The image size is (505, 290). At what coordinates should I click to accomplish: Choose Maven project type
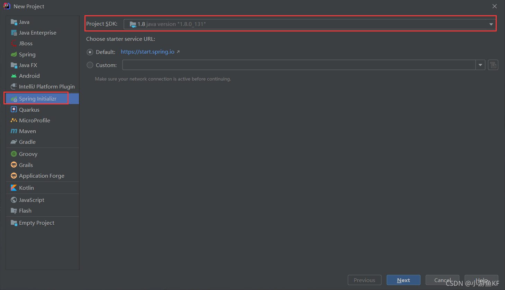coord(43,131)
